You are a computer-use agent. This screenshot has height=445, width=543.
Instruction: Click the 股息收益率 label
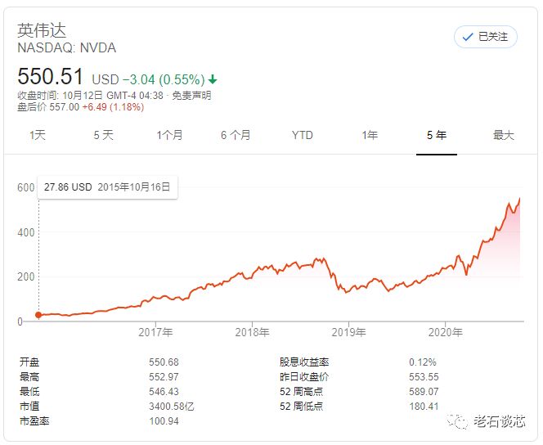click(x=304, y=362)
